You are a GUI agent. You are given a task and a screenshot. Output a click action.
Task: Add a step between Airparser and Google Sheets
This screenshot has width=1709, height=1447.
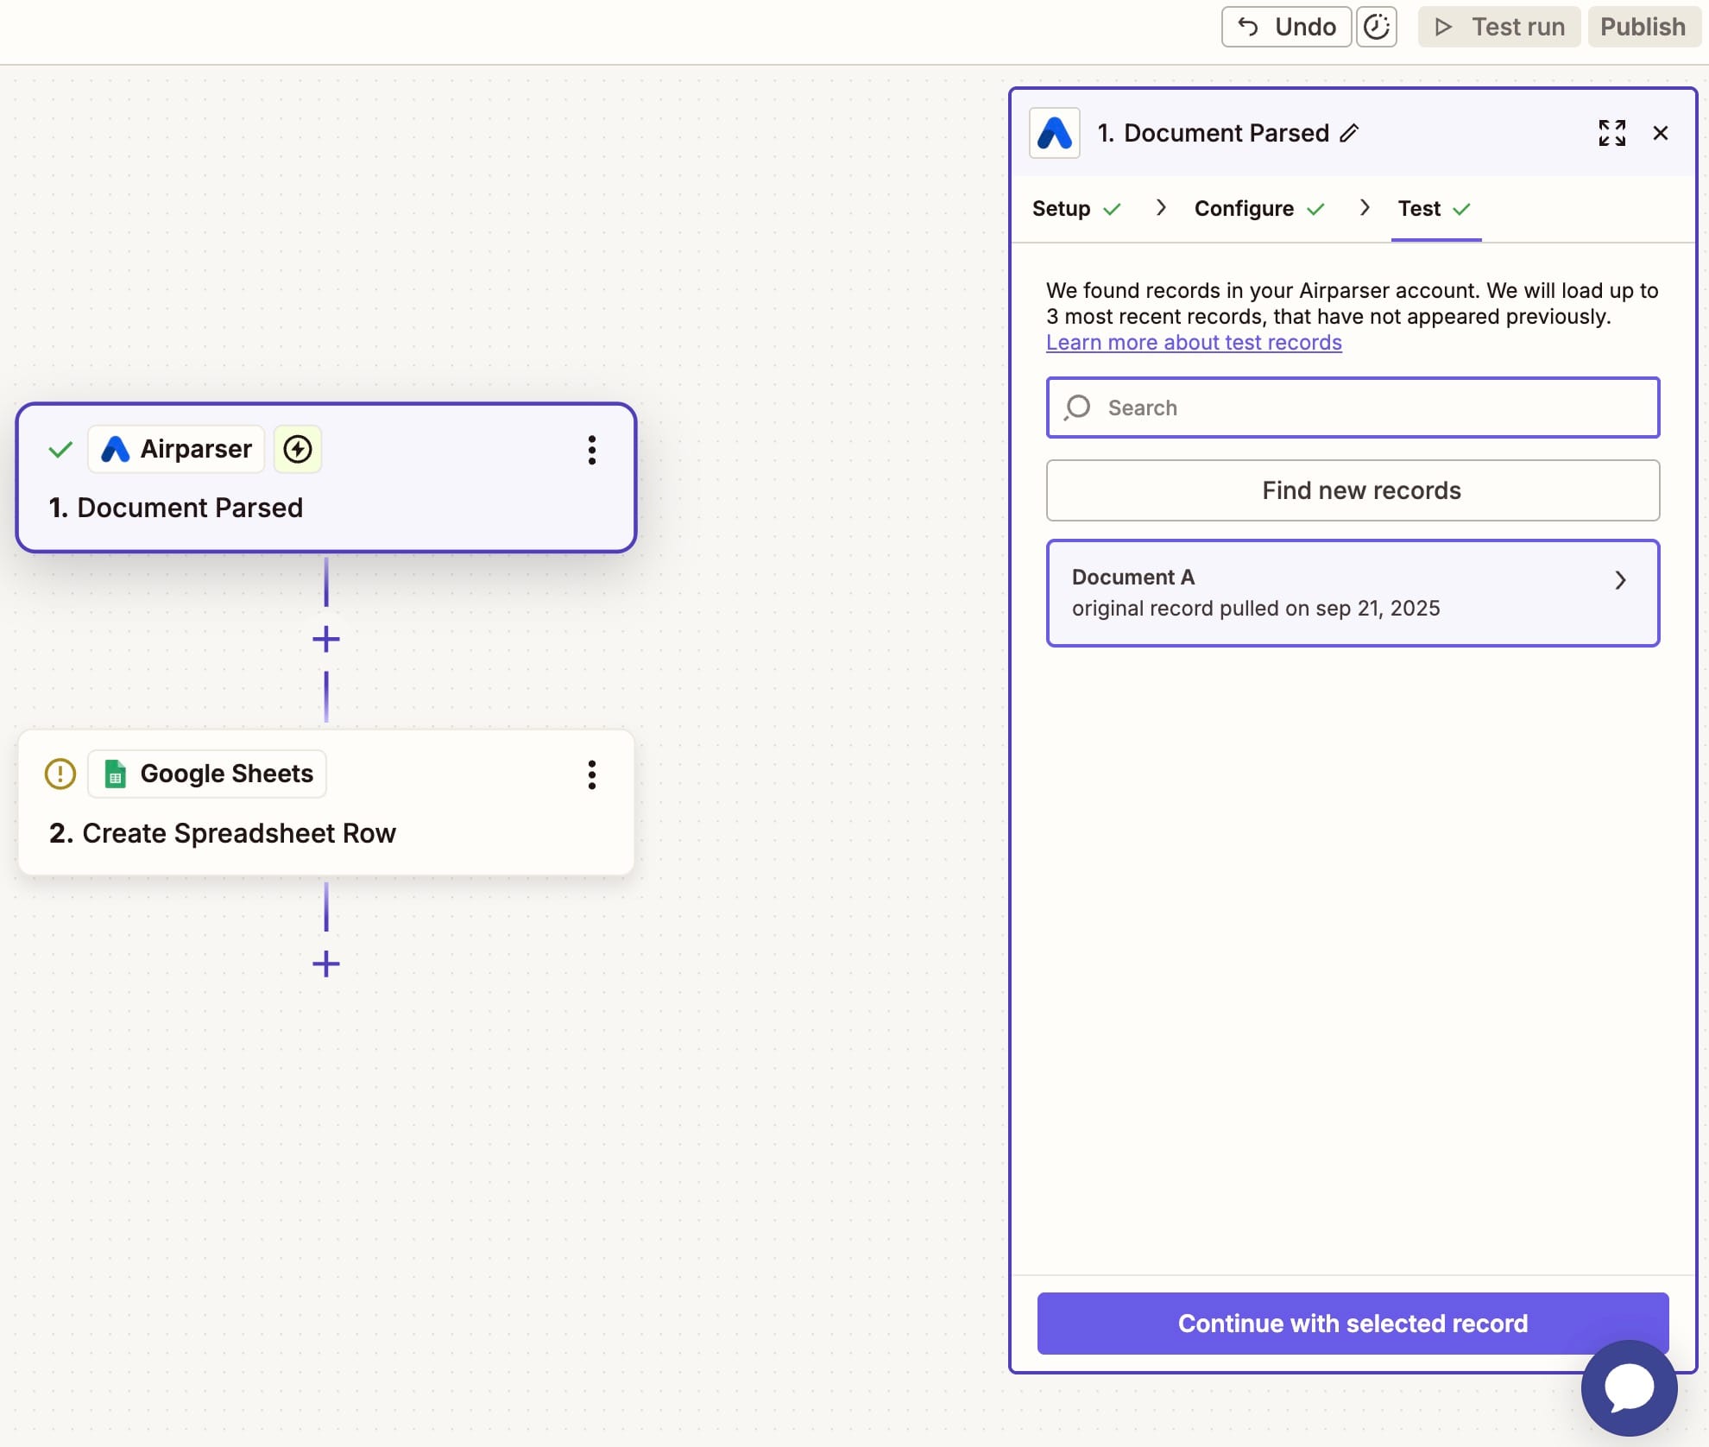pyautogui.click(x=326, y=640)
